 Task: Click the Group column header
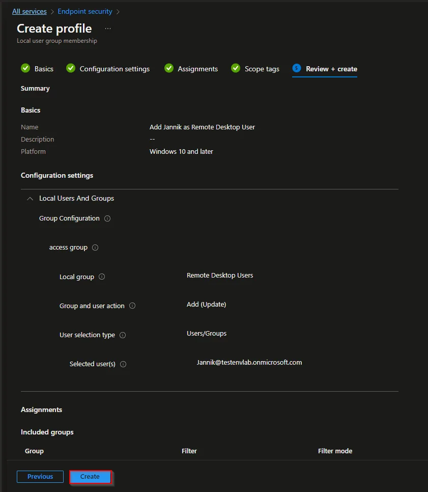(34, 451)
